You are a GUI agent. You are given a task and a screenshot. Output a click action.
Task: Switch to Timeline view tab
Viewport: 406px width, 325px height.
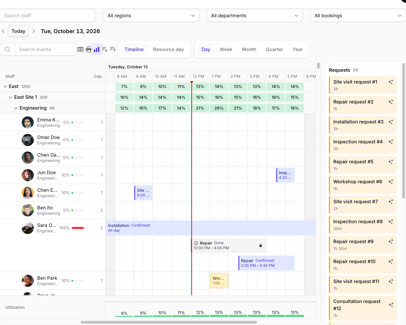click(134, 49)
